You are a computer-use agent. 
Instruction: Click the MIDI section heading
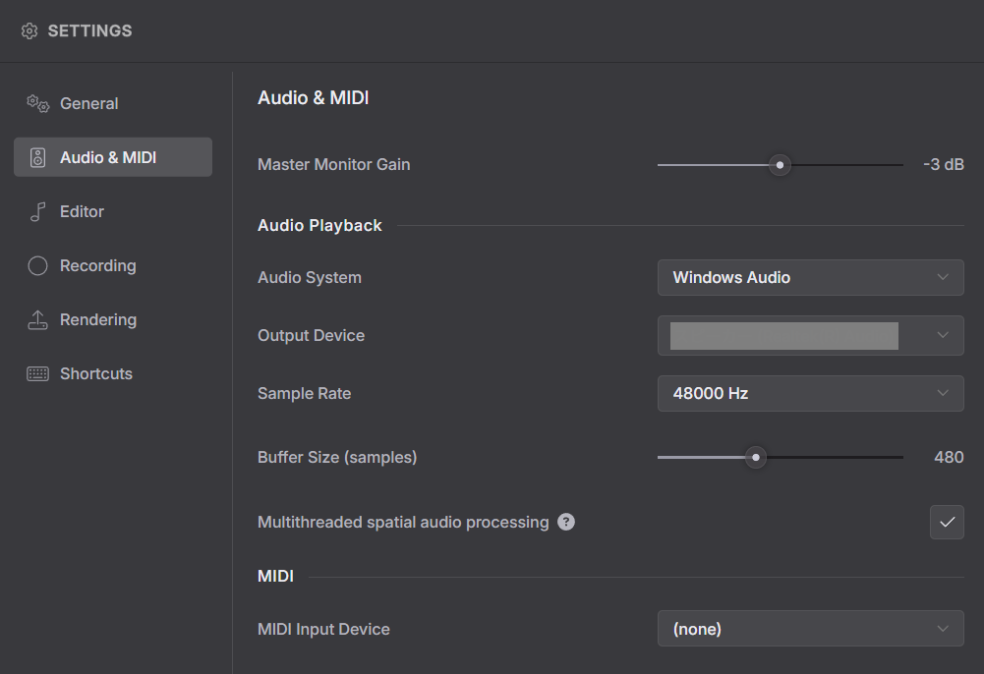coord(275,576)
